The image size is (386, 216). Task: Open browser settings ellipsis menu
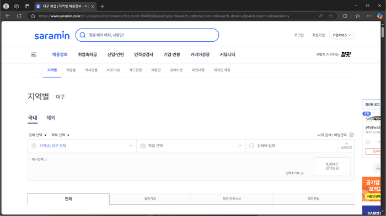pyautogui.click(x=369, y=16)
